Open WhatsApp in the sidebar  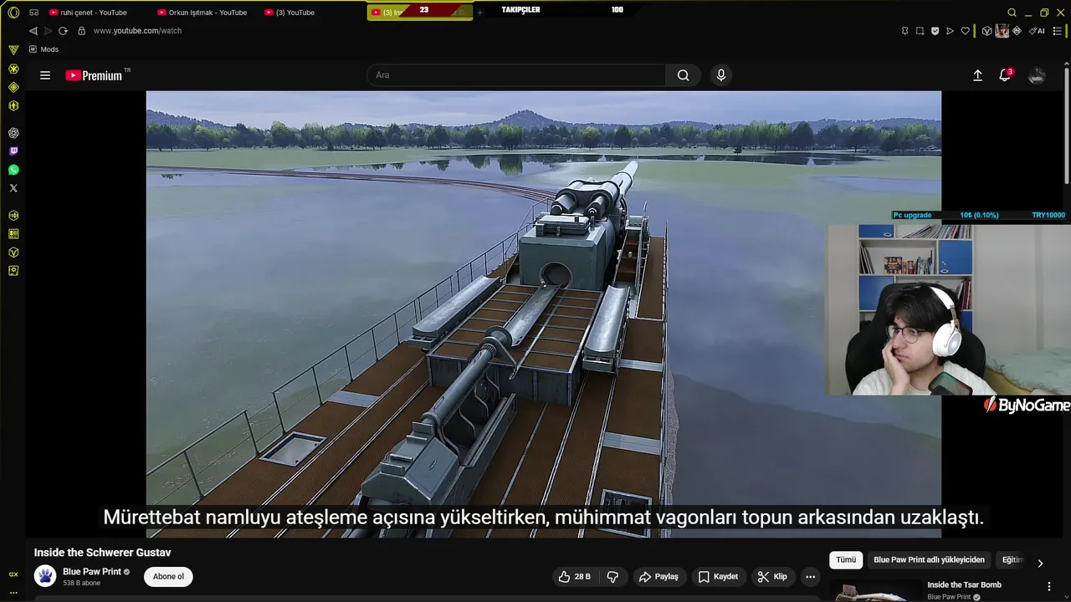pos(13,170)
